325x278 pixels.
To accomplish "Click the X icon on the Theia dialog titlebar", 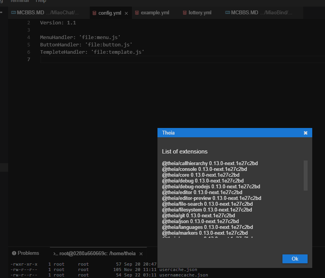I will (x=306, y=133).
